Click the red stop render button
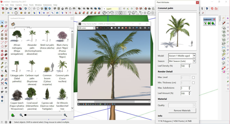The width and height of the screenshot is (230, 124). 126,28
